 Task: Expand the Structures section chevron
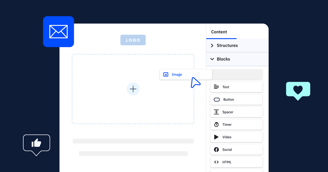(212, 46)
